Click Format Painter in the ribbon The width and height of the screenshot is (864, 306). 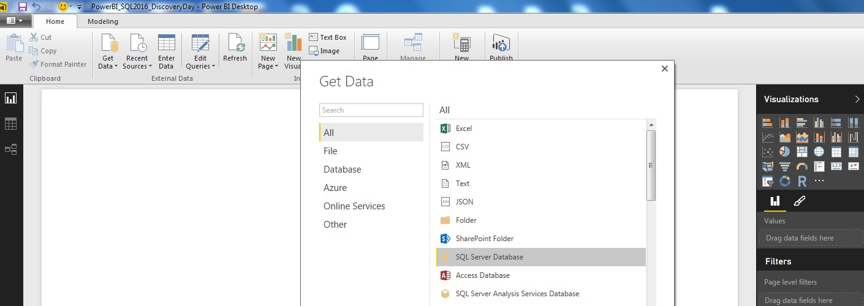58,64
